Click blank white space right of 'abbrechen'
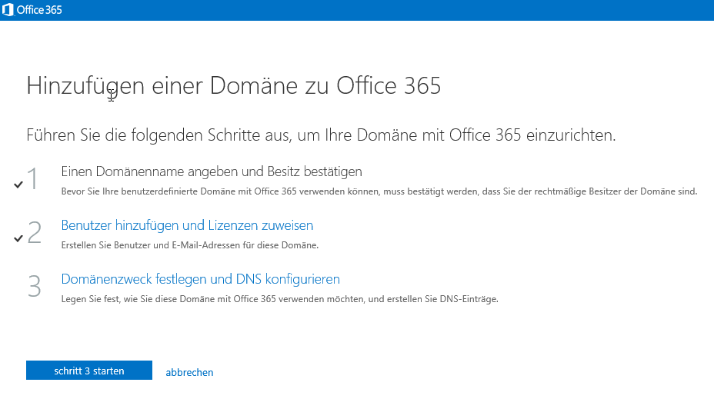Image resolution: width=714 pixels, height=399 pixels. pyautogui.click(x=462, y=372)
